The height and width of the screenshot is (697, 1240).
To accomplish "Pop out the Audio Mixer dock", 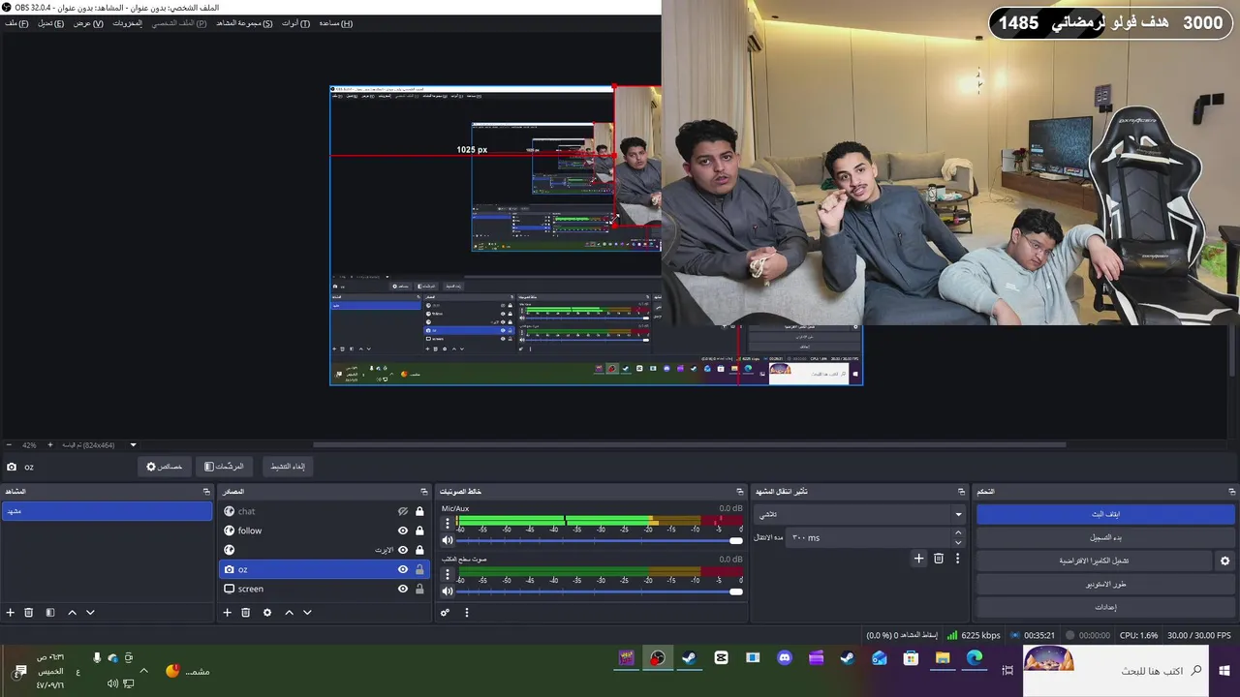I will tap(740, 492).
